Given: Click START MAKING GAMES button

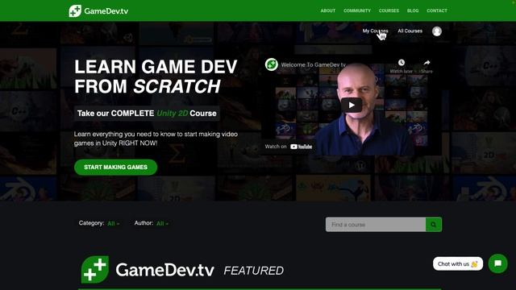Looking at the screenshot, I should point(115,167).
